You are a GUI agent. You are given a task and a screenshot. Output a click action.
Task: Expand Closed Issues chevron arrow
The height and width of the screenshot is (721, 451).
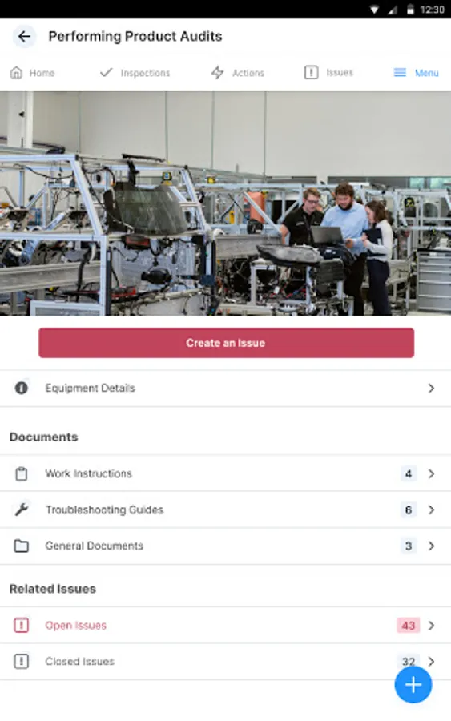coord(431,661)
